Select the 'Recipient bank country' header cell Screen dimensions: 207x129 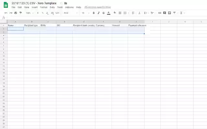tap(84, 25)
